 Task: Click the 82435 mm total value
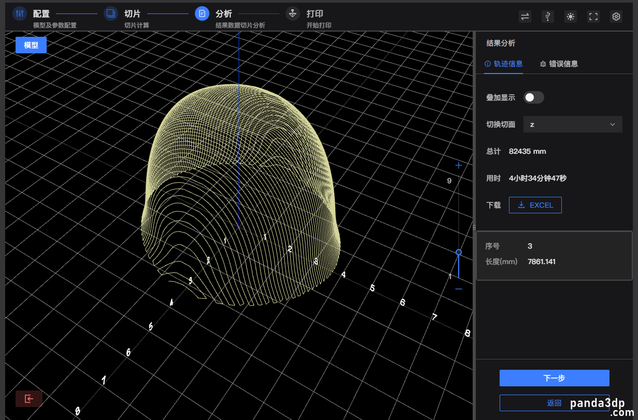point(528,151)
